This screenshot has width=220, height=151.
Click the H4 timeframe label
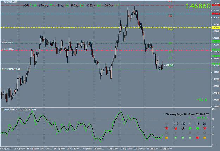pos(197,124)
